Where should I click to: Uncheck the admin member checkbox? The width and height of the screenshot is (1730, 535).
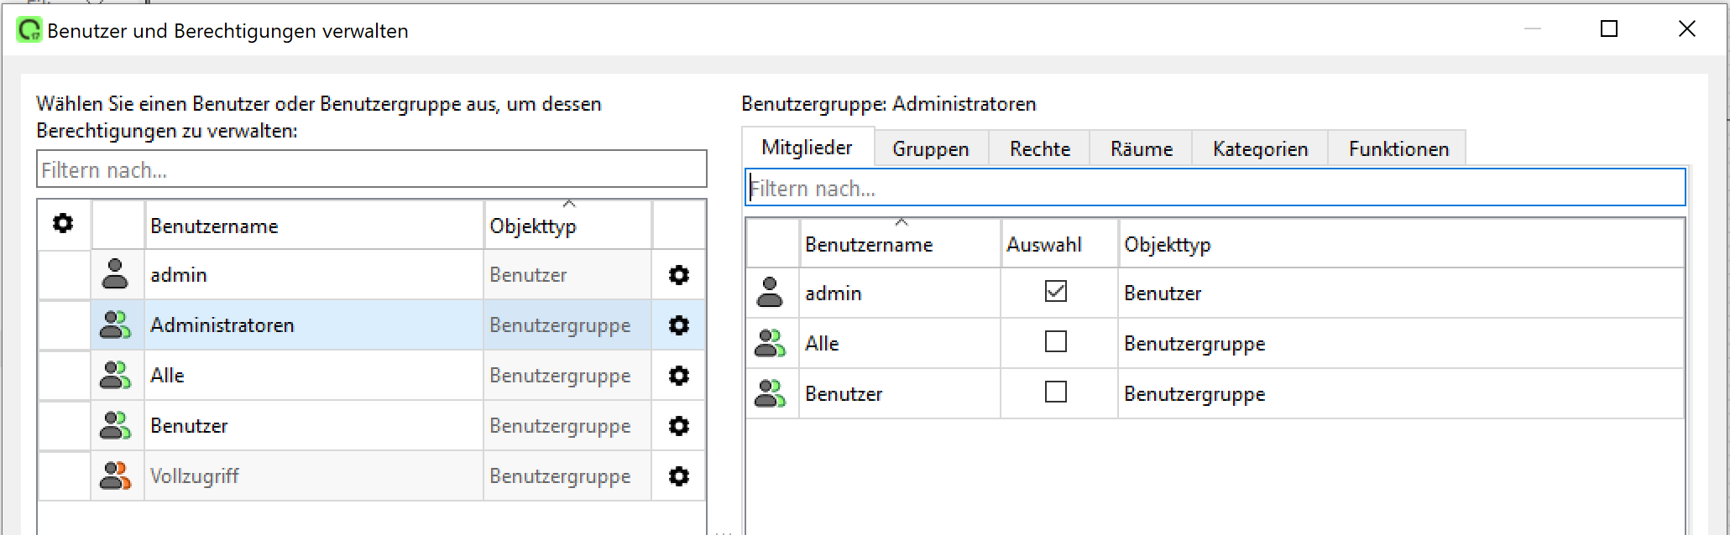coord(1056,291)
